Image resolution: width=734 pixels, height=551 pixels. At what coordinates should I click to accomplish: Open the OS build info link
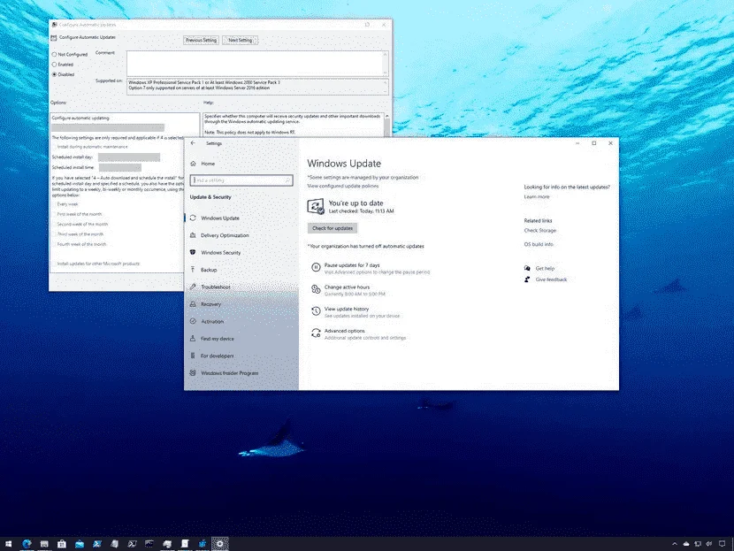(x=539, y=244)
